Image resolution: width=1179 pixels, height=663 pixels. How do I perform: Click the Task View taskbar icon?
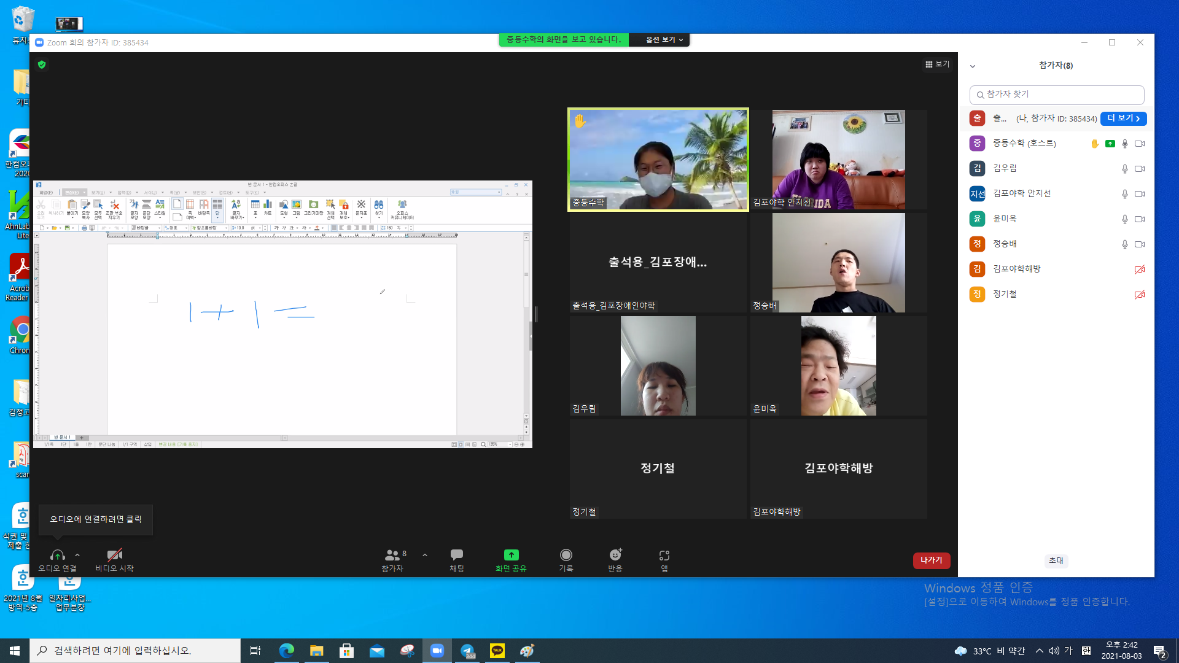(x=255, y=651)
